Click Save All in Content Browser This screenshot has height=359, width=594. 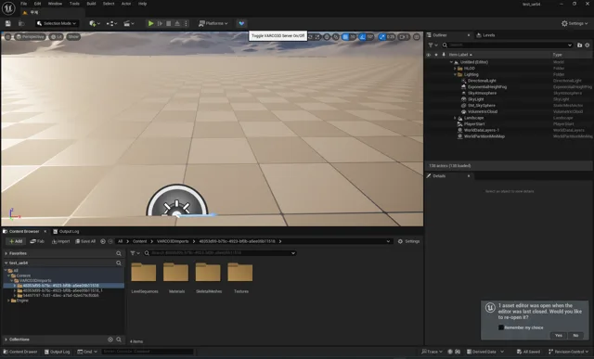(x=85, y=241)
